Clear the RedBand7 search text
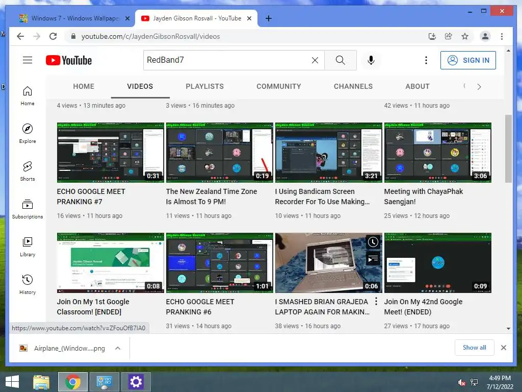Viewport: 522px width, 392px height. [315, 60]
